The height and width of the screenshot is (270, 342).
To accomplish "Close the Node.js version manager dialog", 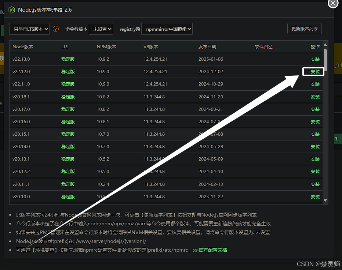I will point(333,3).
